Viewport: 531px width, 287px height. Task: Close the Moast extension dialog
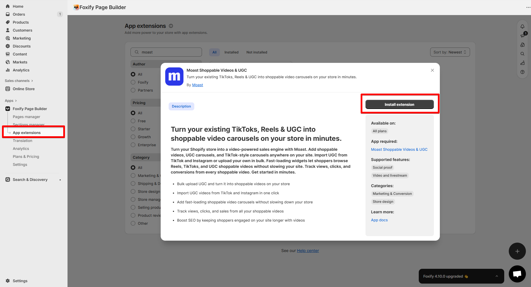(432, 70)
